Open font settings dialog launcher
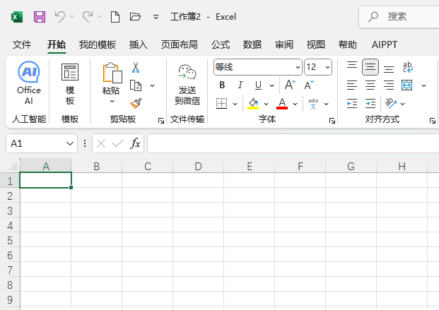 [x=332, y=121]
